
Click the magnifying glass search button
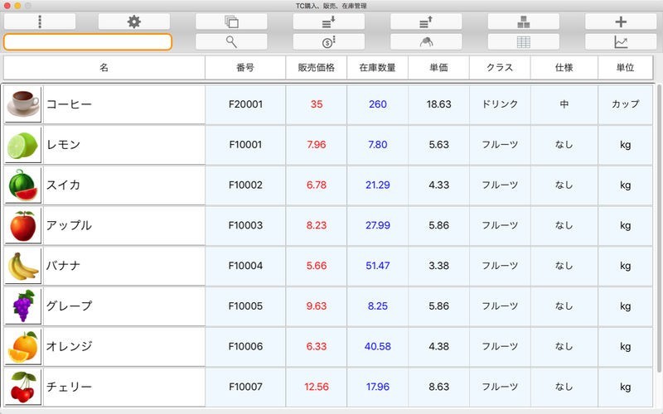click(x=231, y=41)
